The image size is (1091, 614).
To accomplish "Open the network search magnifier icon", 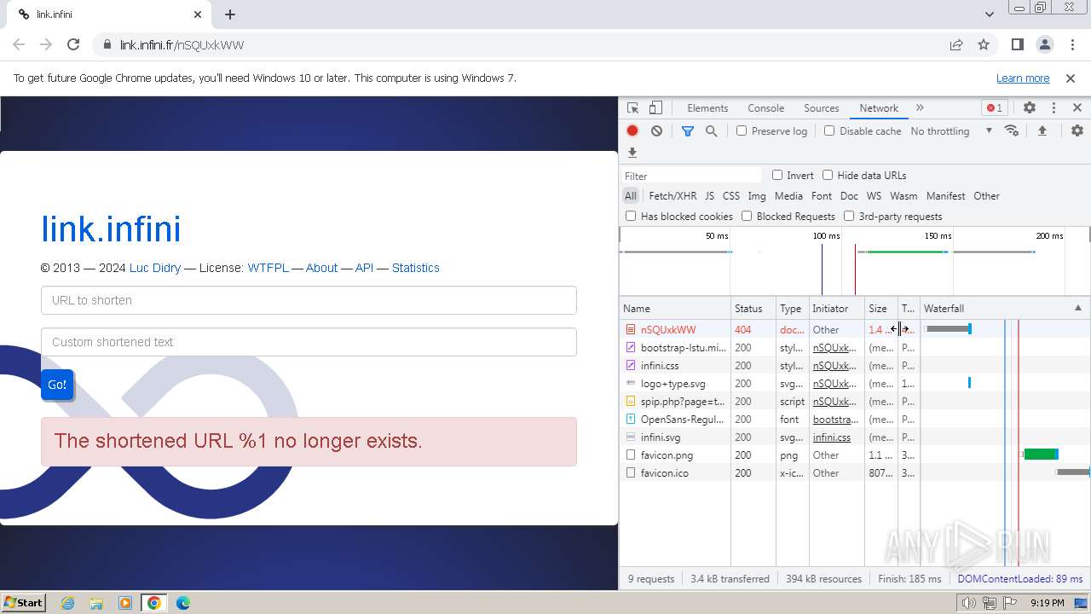I will coord(711,130).
